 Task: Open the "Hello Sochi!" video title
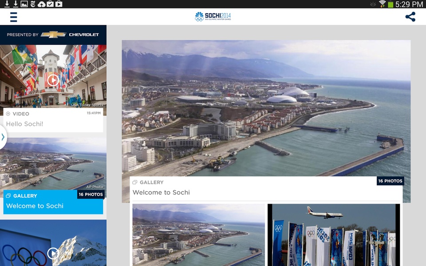(24, 124)
